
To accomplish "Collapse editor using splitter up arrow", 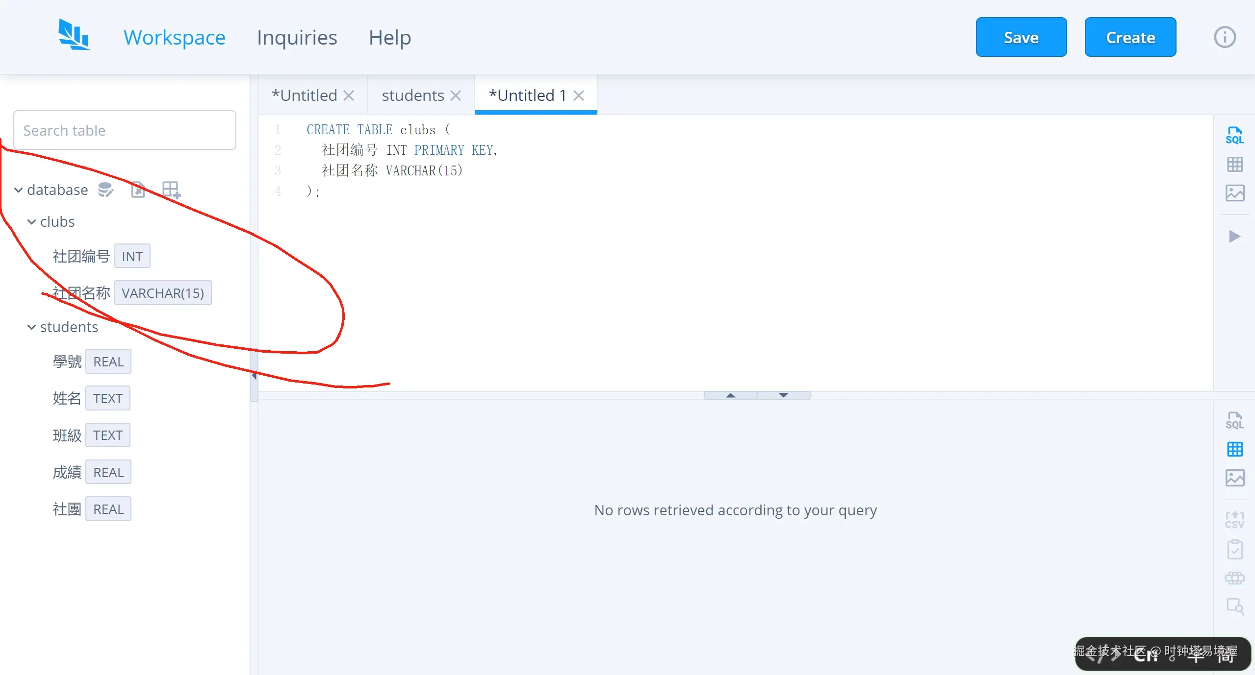I will (730, 395).
